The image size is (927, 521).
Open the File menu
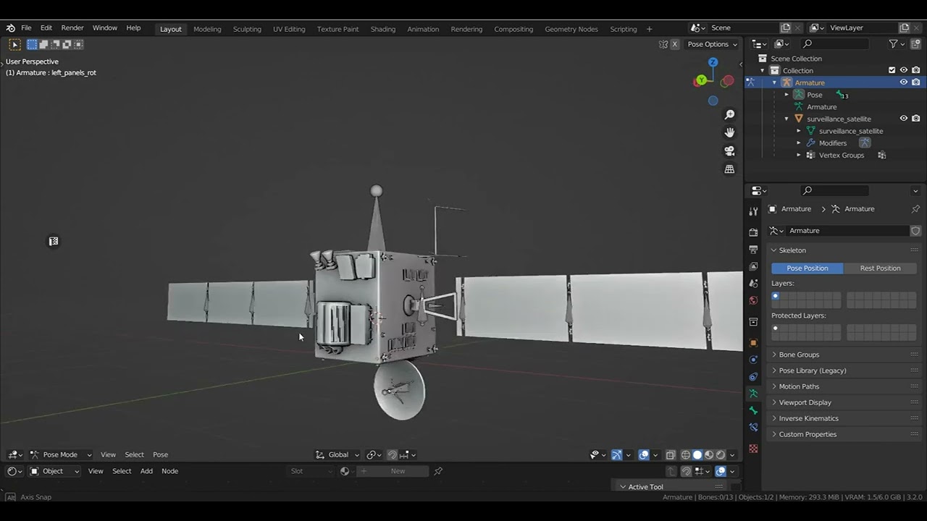(x=26, y=28)
